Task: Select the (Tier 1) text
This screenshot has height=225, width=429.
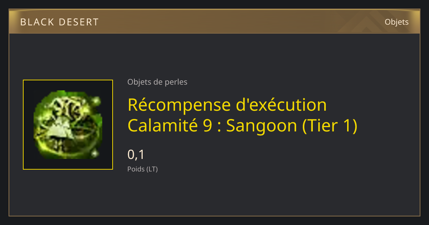Action: pyautogui.click(x=330, y=126)
